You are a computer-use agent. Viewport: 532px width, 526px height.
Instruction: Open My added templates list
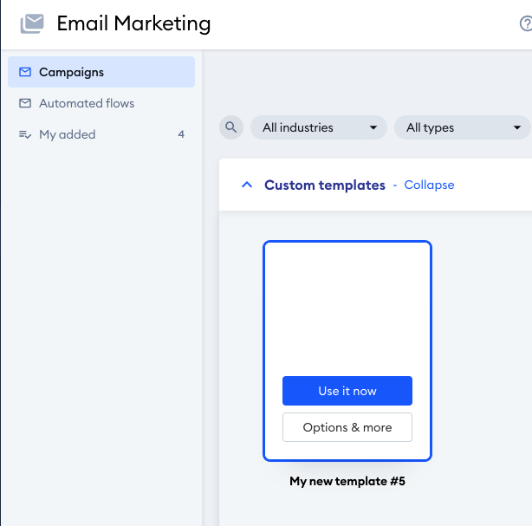coord(101,134)
